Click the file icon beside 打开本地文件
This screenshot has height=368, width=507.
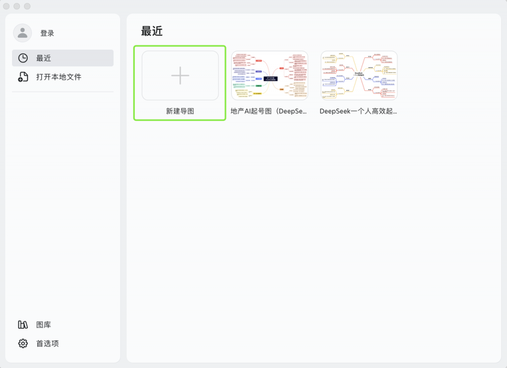click(23, 77)
